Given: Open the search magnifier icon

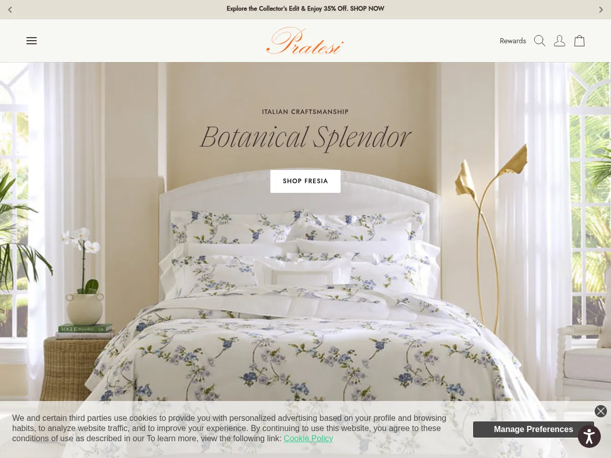Looking at the screenshot, I should coord(540,41).
